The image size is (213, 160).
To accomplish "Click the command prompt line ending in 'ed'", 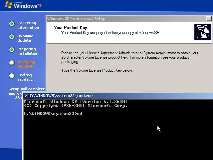I will [53, 113].
